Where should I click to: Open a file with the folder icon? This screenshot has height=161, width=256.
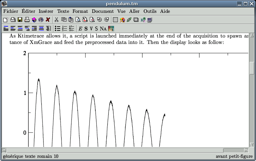point(13,20)
